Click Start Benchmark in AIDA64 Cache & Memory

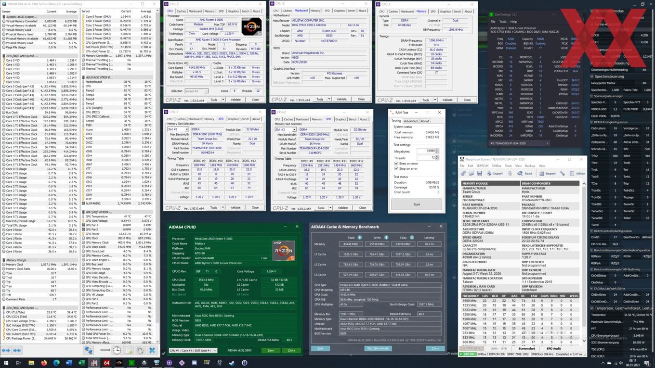click(378, 348)
